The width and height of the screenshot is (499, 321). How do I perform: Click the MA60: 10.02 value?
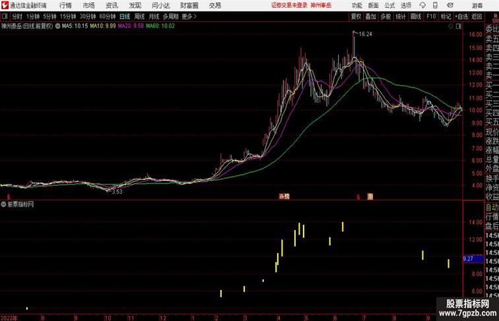coord(160,26)
